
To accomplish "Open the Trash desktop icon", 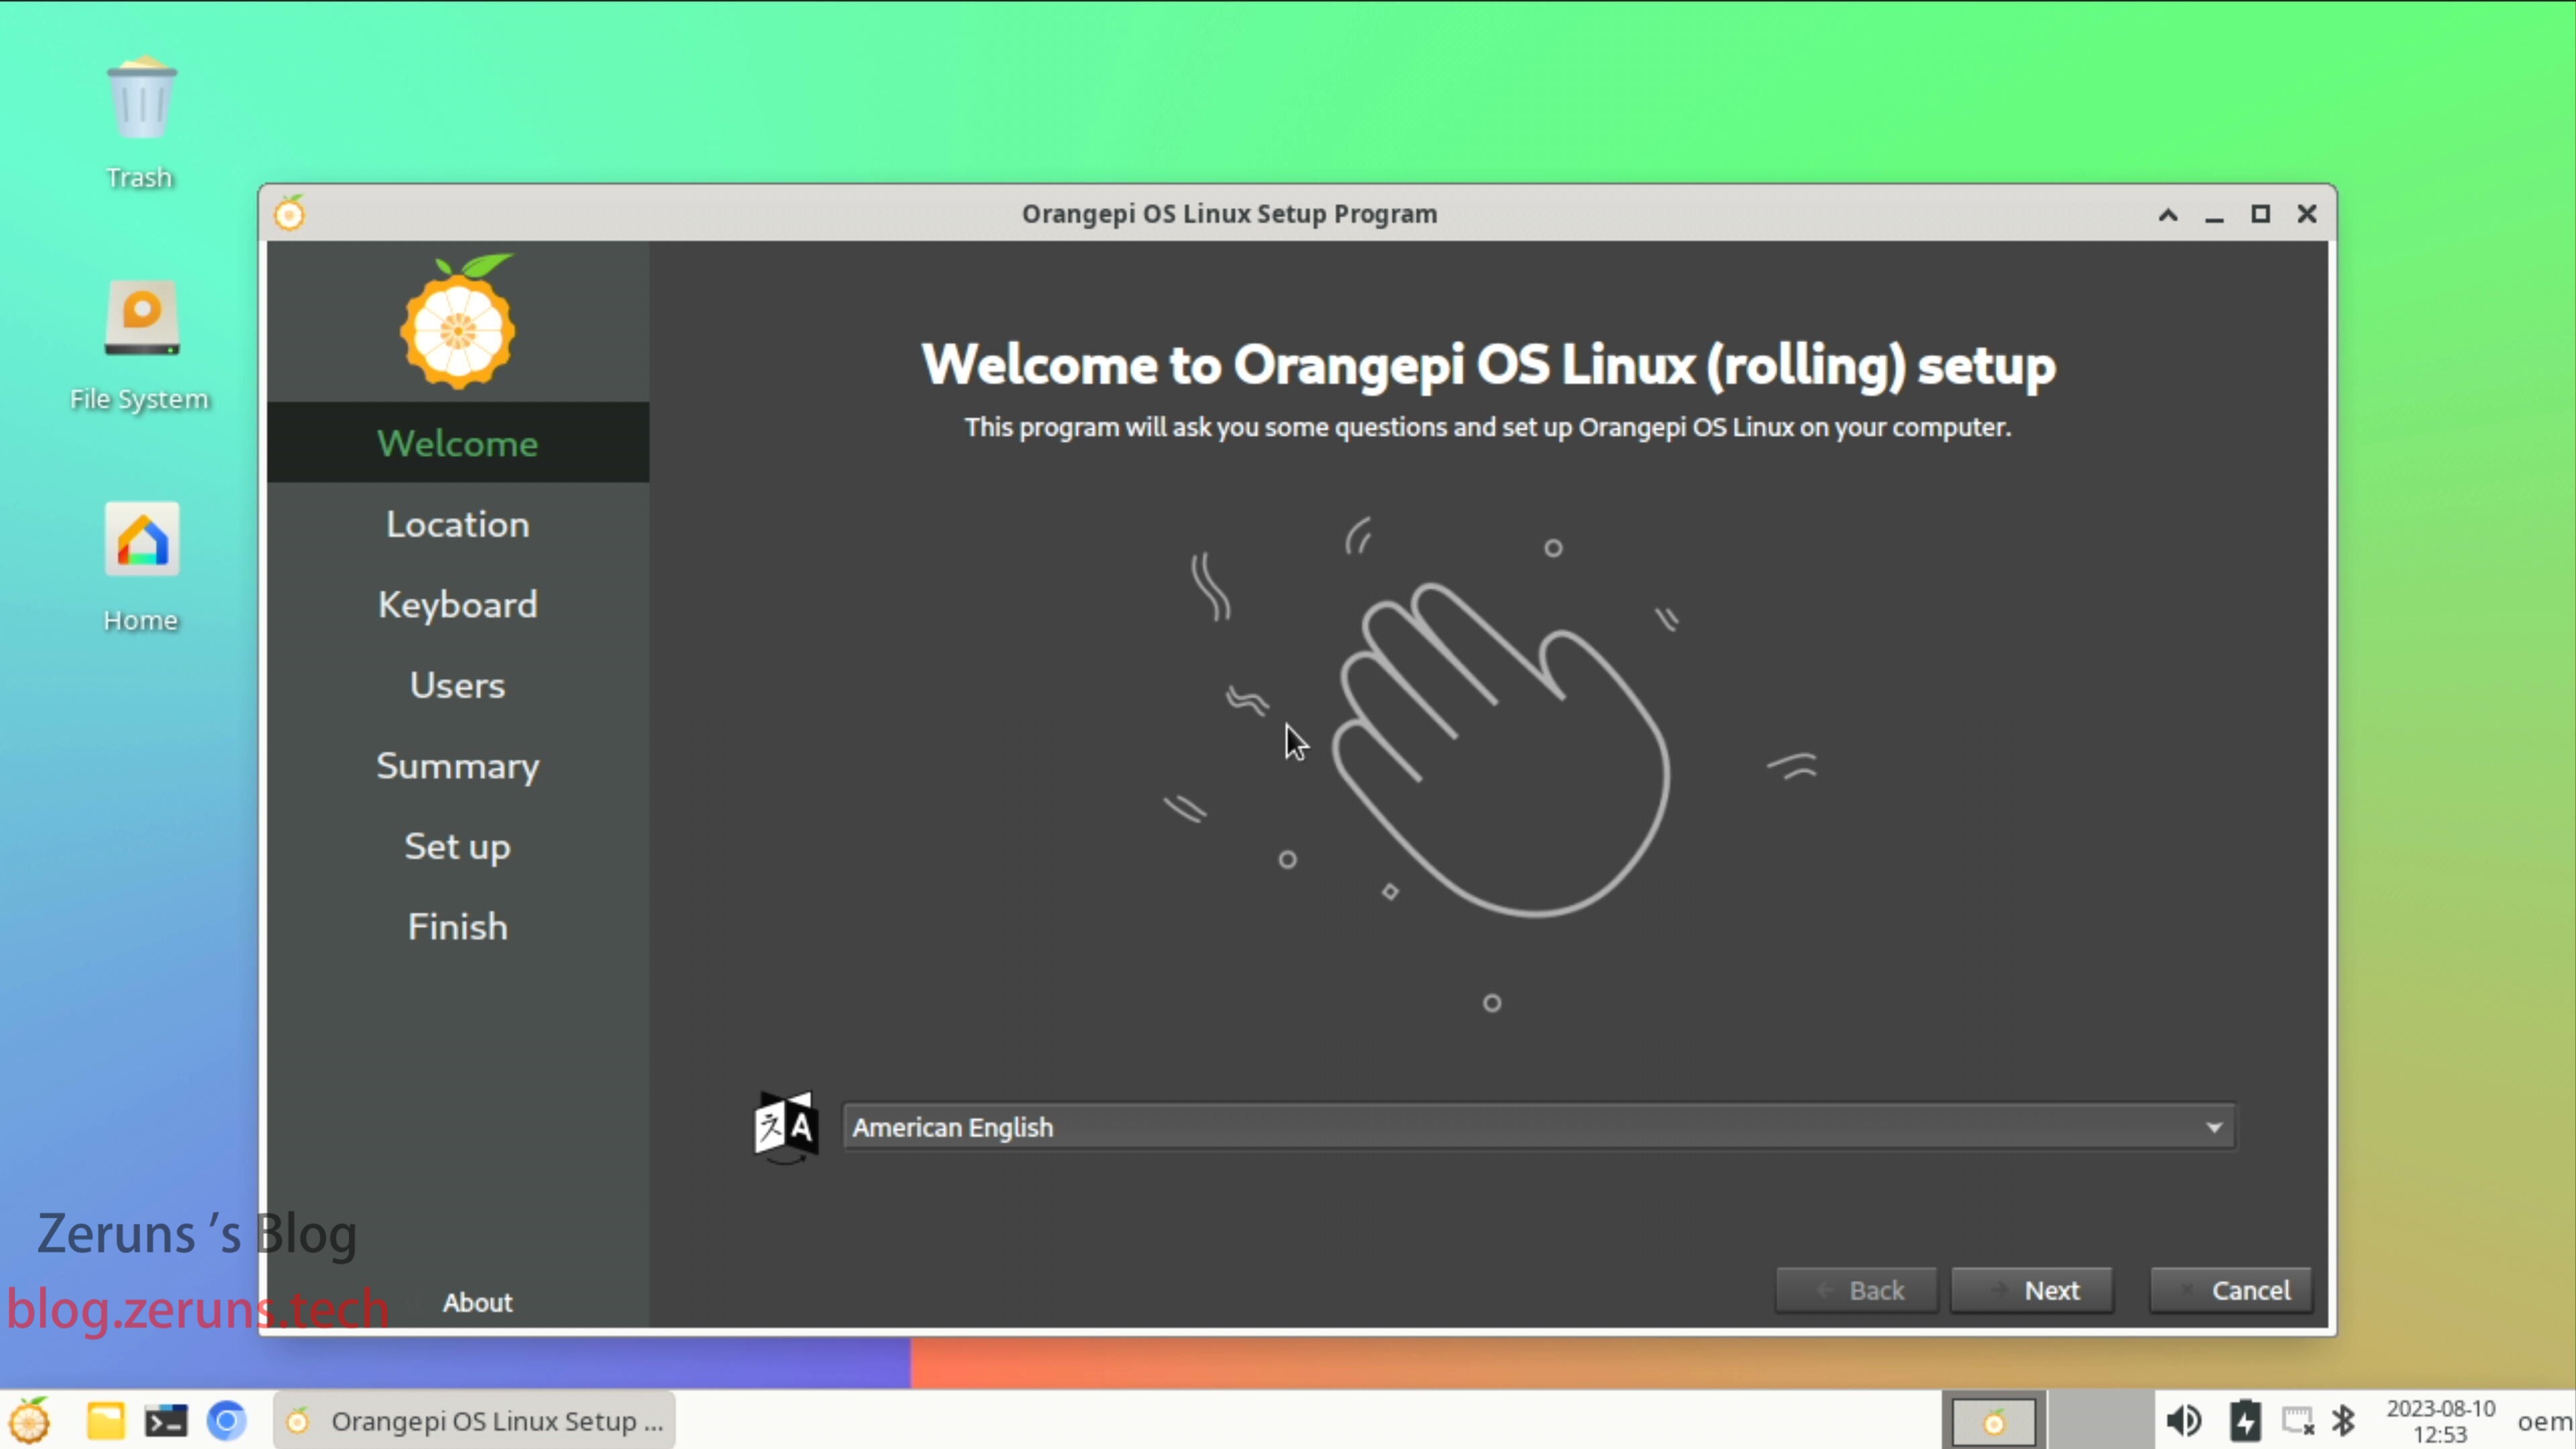I will tap(141, 100).
